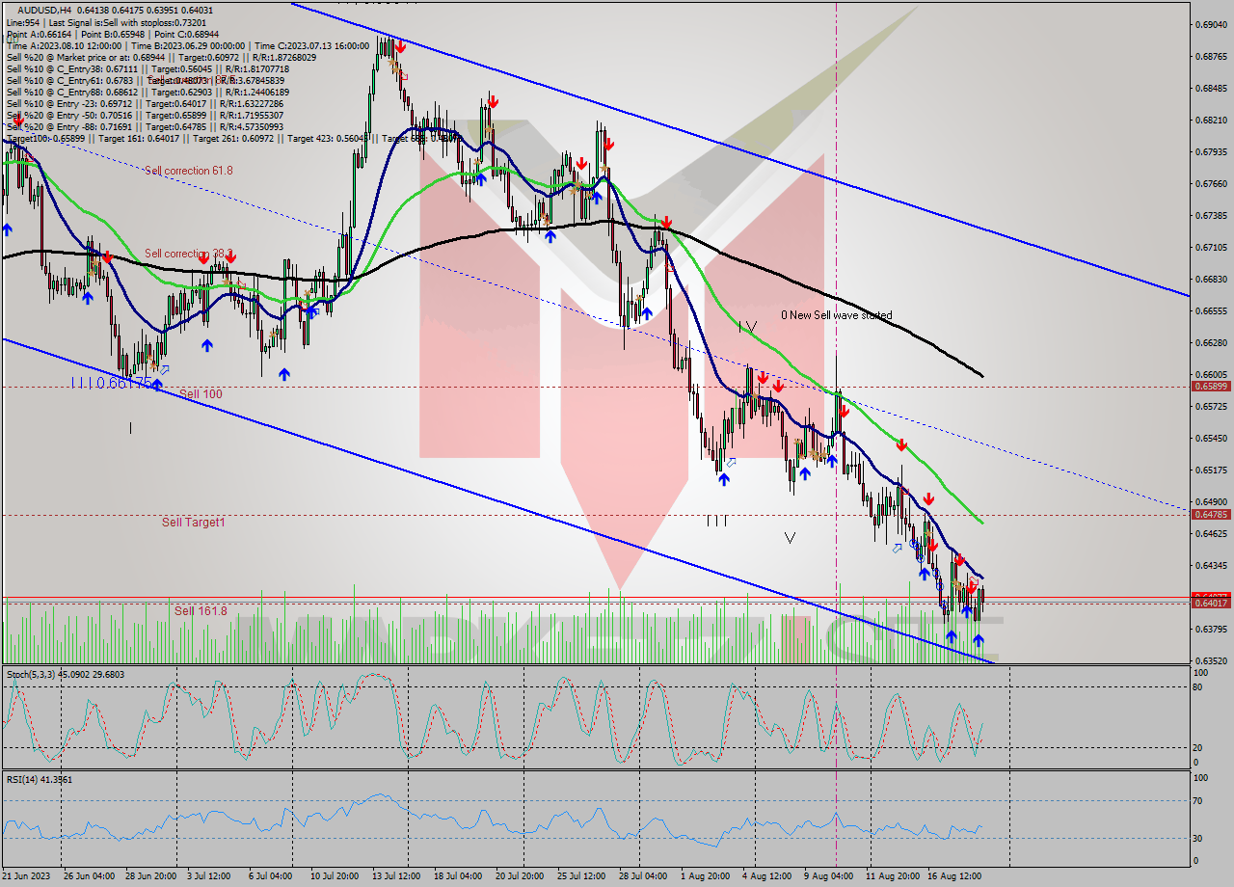Click the Time A, B, C info line
Image resolution: width=1234 pixels, height=887 pixels.
click(x=187, y=45)
